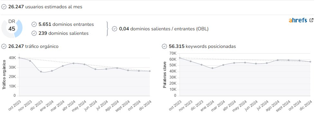The width and height of the screenshot is (315, 115).
Task: Click 'Tráfico orgánico' vertical axis label
Action: [4, 74]
